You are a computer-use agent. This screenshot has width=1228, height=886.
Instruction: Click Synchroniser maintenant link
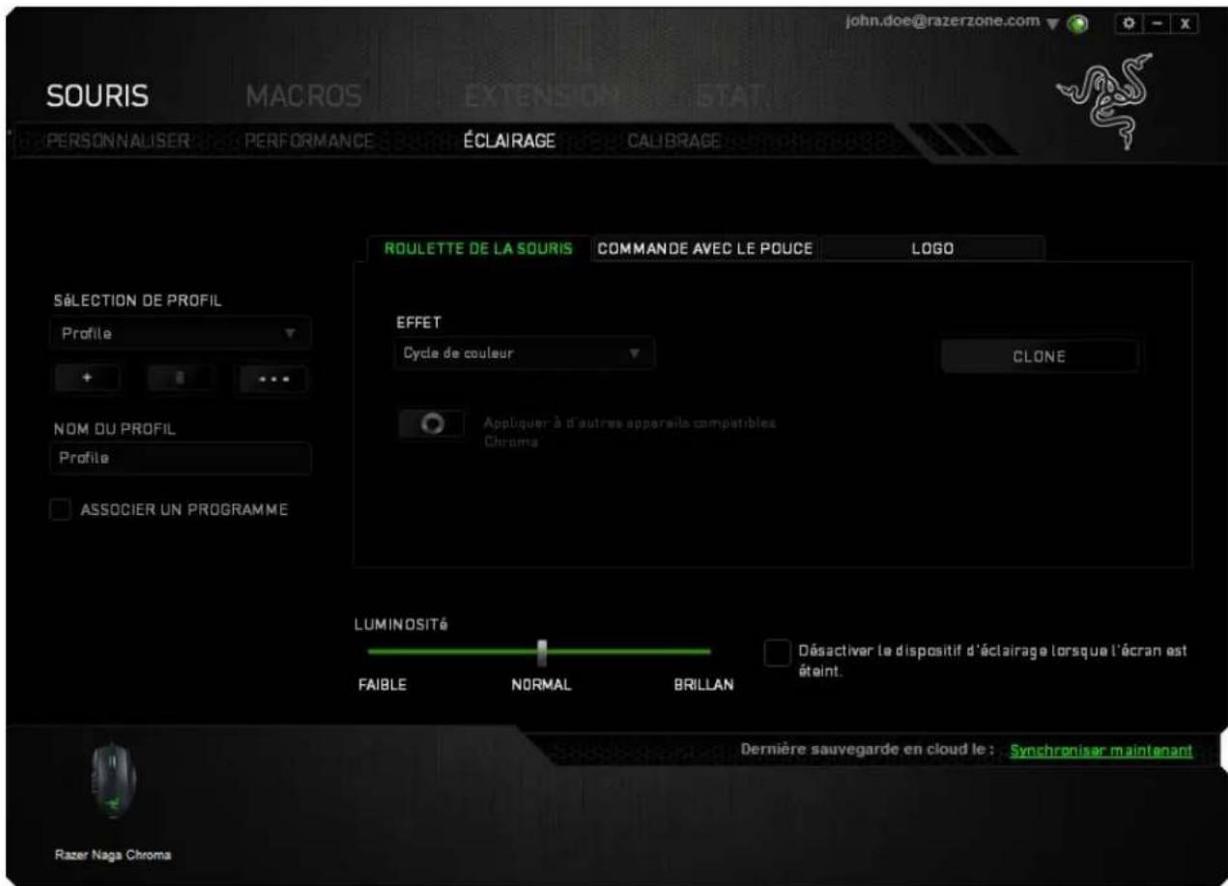point(1101,750)
